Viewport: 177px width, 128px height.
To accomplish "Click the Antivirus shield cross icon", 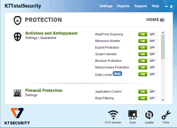I will click(x=18, y=37).
